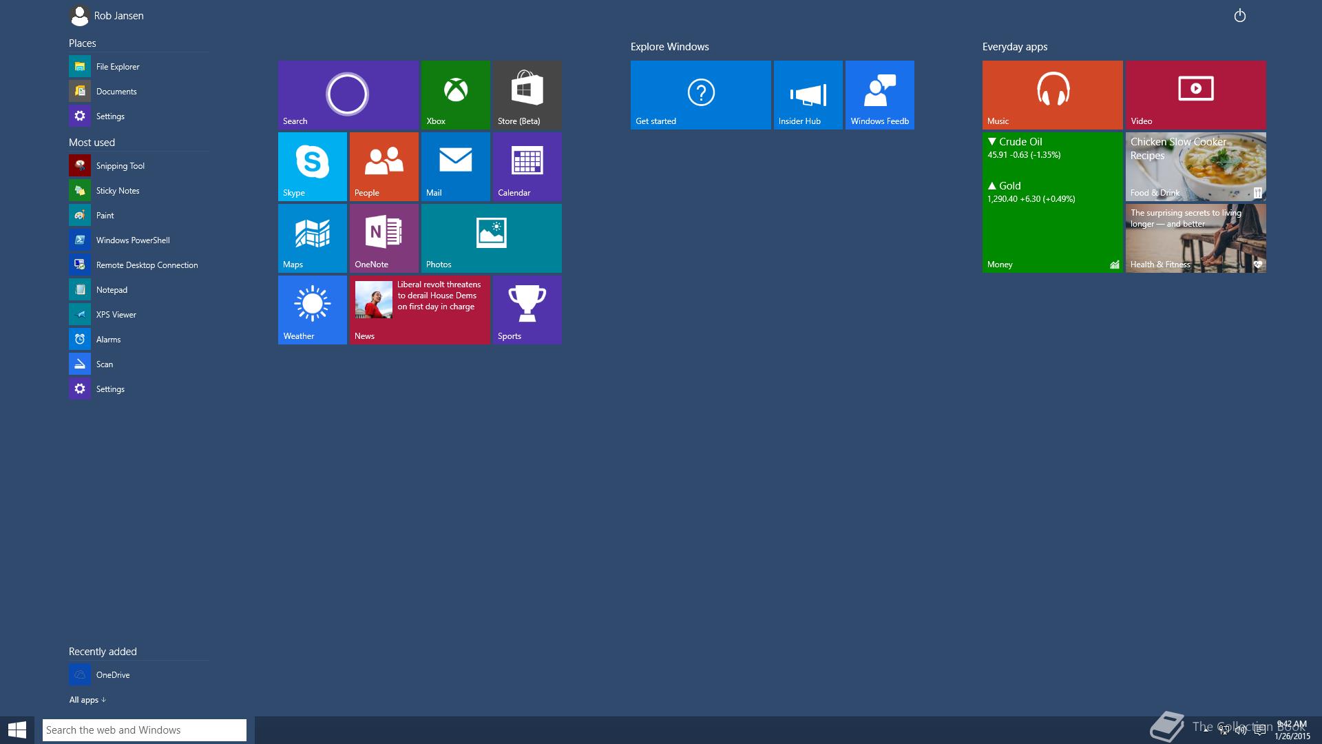The image size is (1322, 744).
Task: Open the OneNote tile
Action: pos(384,238)
